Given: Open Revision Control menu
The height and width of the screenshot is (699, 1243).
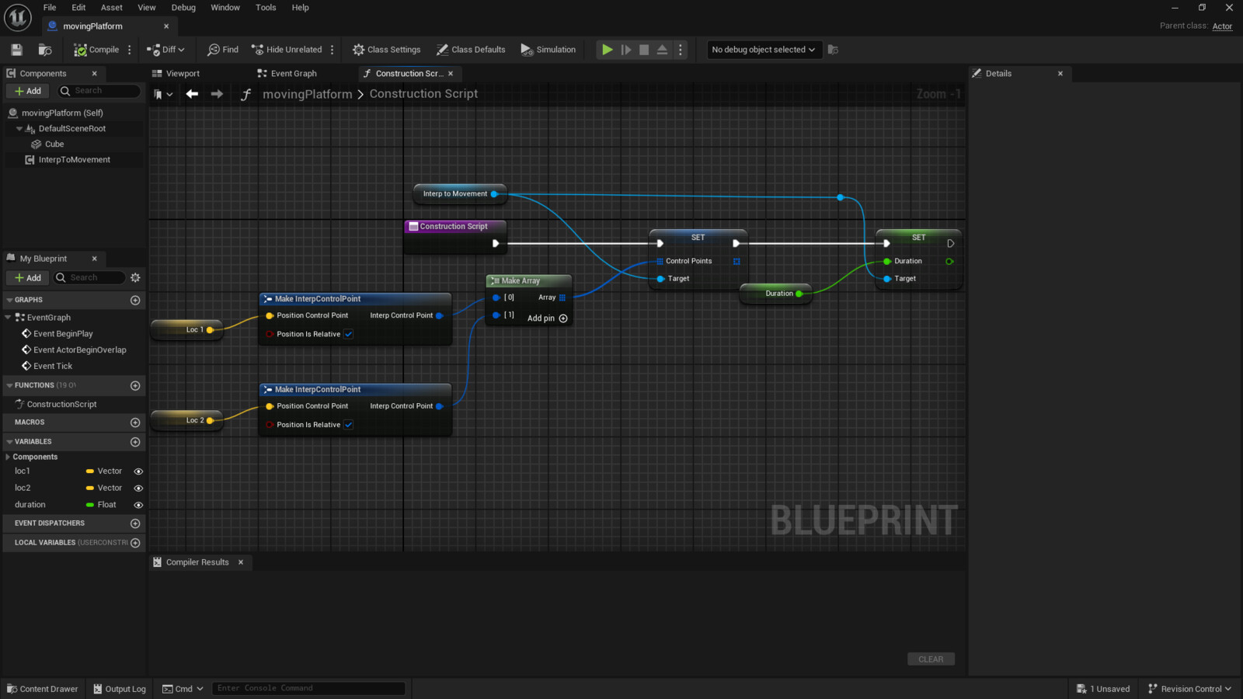Looking at the screenshot, I should (x=1189, y=689).
